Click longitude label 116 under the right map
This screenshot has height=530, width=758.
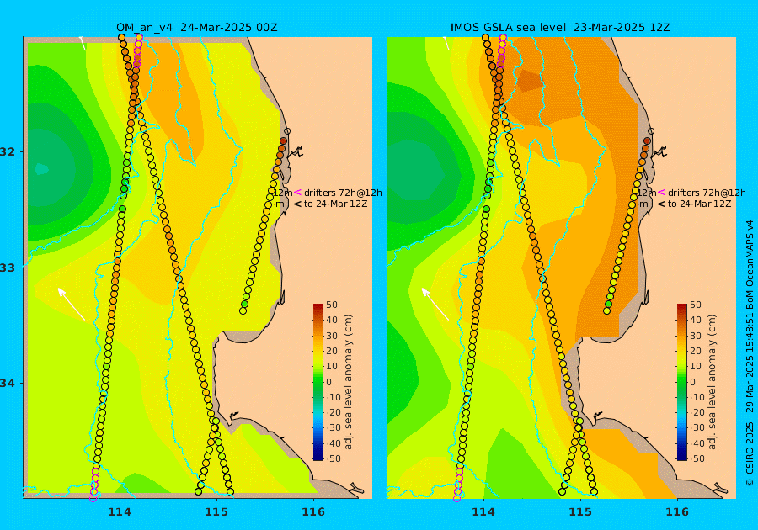point(677,512)
